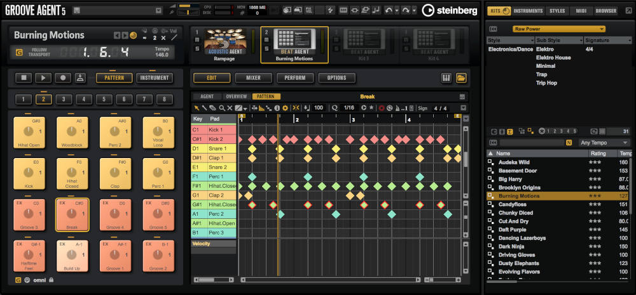Screen dimensions: 636x295
Task: Click the info icon in pattern toolbar
Action: 277,108
